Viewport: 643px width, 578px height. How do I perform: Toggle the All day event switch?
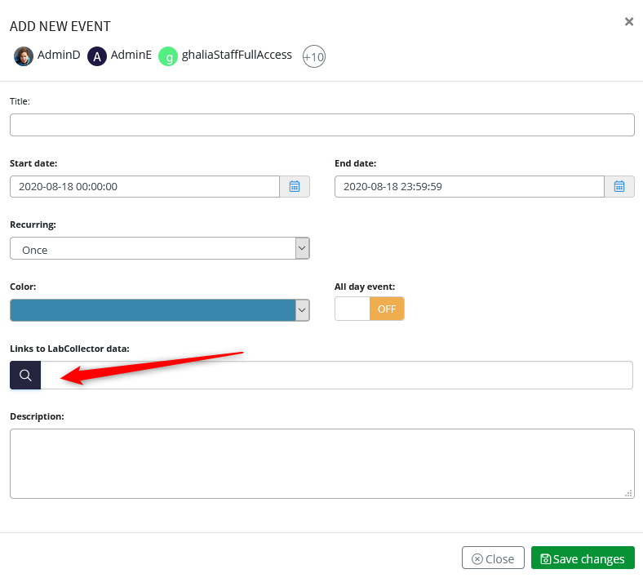pos(370,309)
